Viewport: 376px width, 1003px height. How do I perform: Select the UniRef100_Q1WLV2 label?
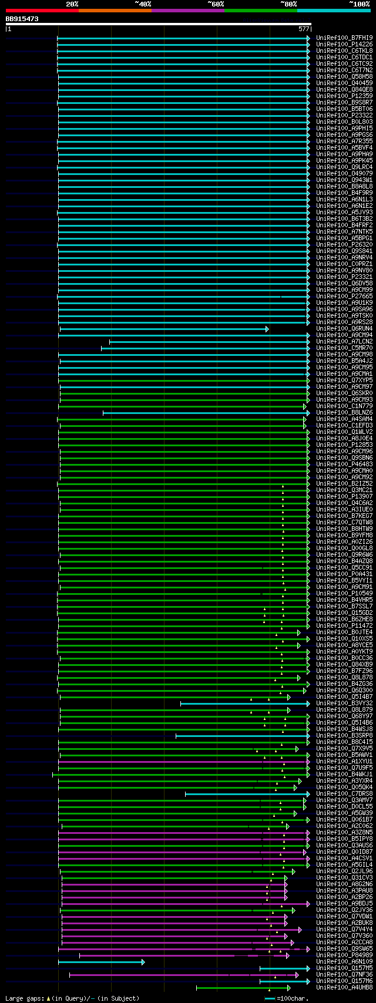(344, 432)
